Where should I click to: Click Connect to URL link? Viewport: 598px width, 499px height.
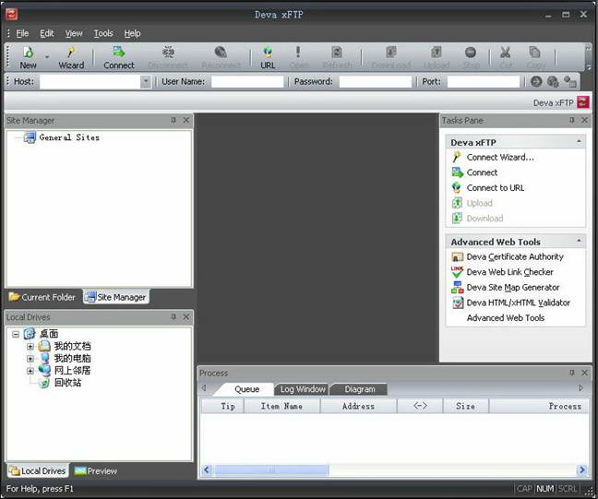click(x=495, y=188)
